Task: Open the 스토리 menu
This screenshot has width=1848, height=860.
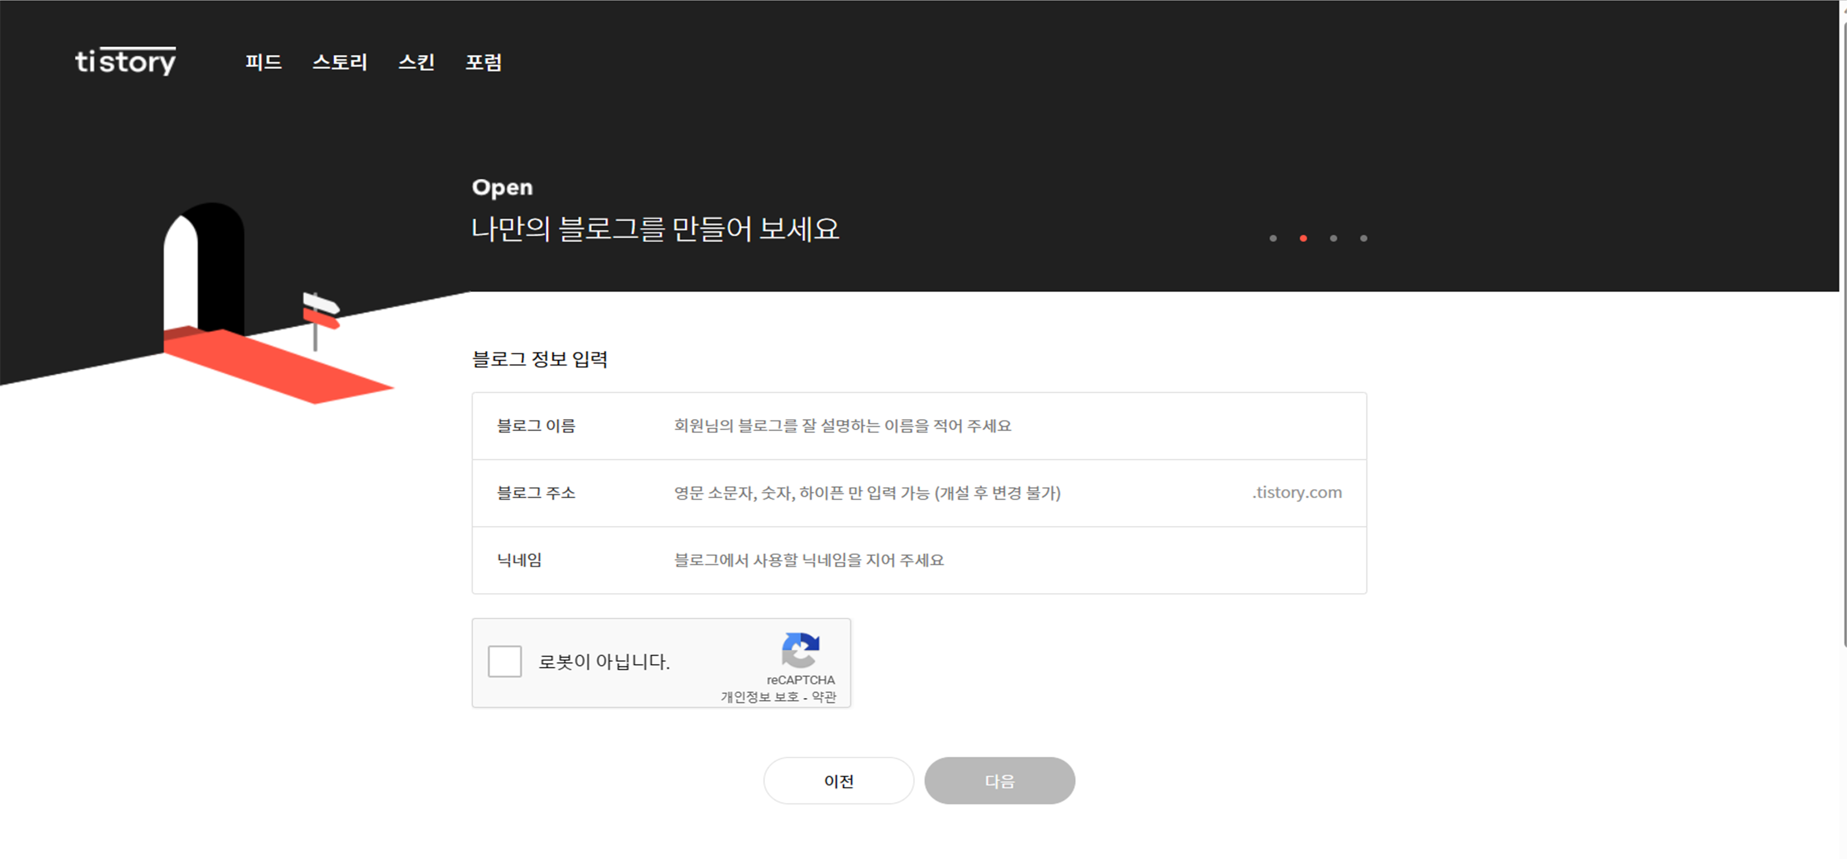Action: 339,62
